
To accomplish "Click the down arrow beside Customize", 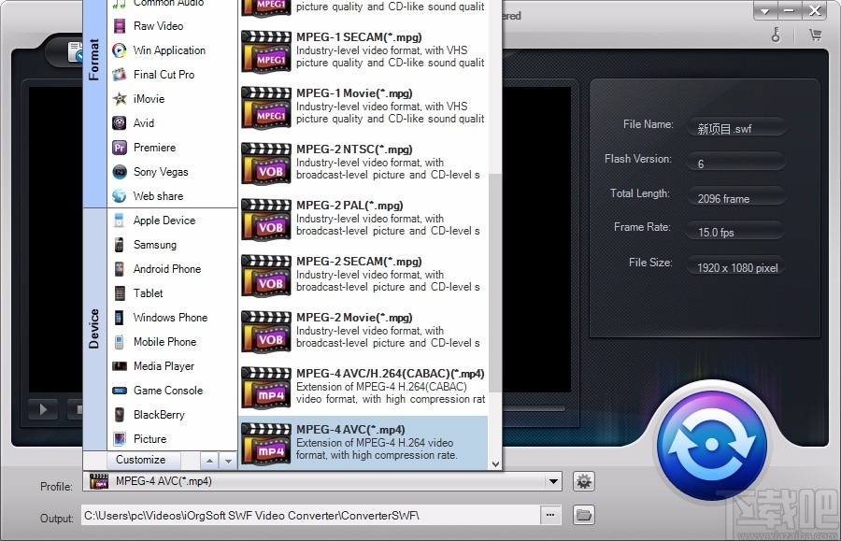I will (227, 460).
